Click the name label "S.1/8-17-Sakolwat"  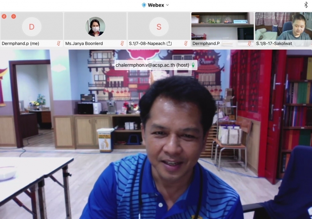coord(274,43)
